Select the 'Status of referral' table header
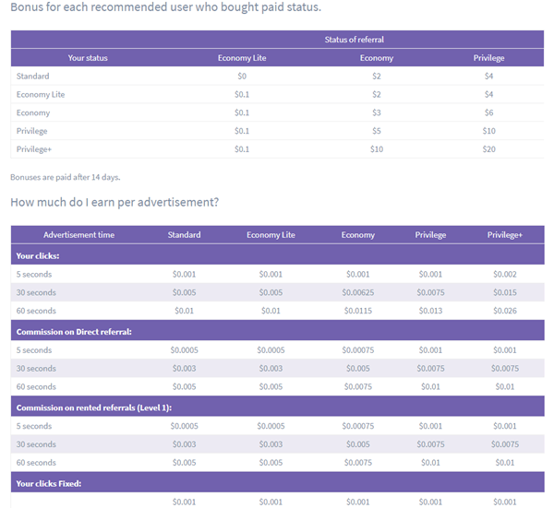Viewport: 554px width, 508px height. 354,40
